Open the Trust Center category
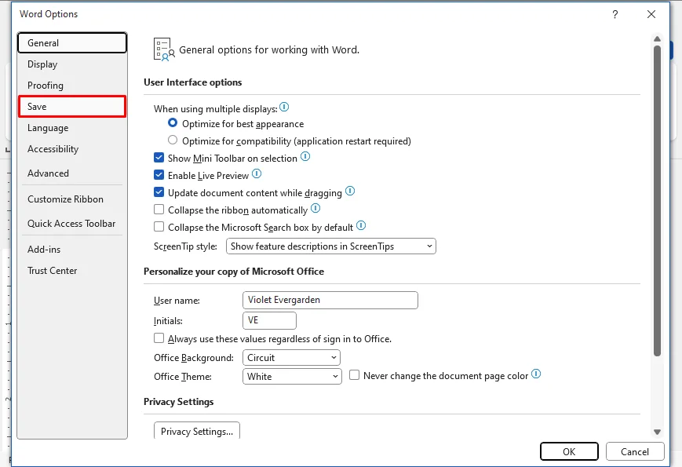This screenshot has height=467, width=682. tap(72, 271)
